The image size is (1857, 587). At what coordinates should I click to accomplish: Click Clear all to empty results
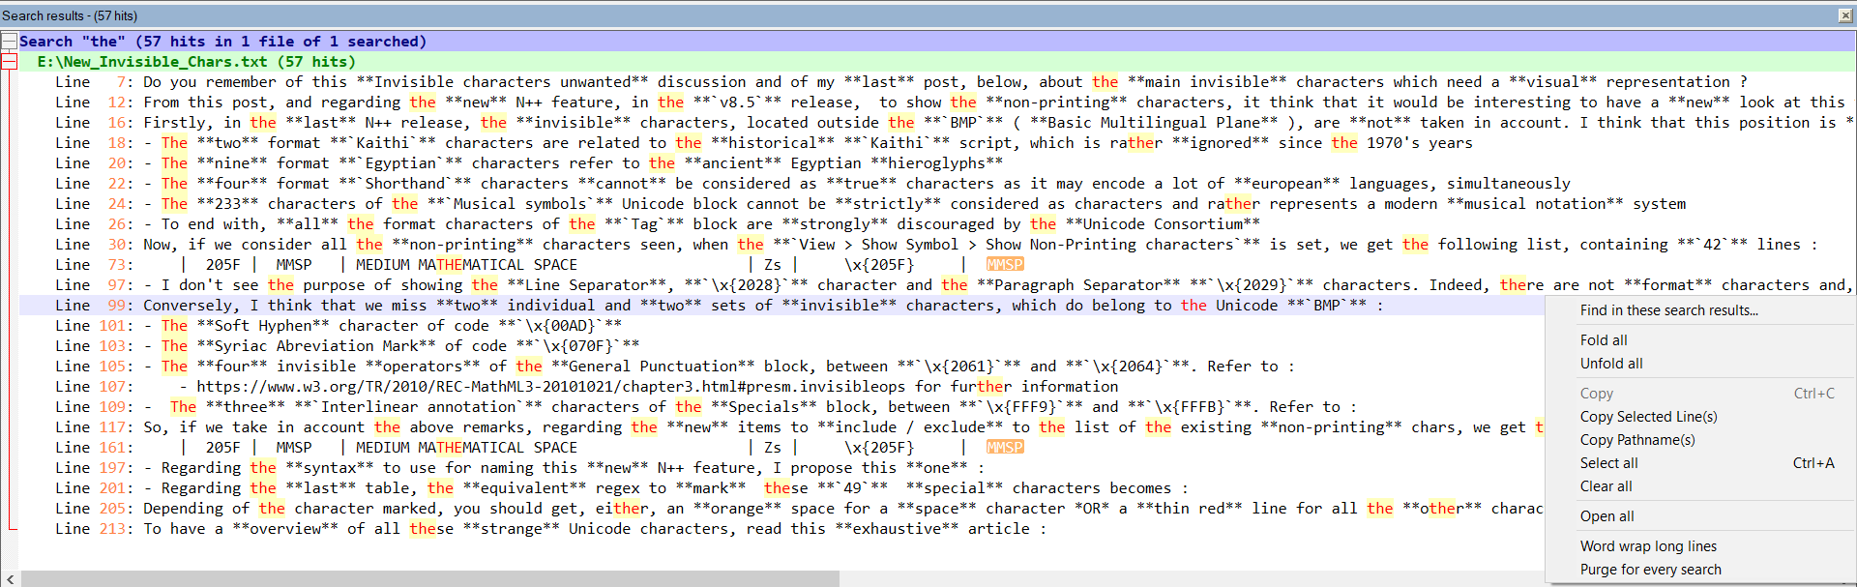tap(1606, 486)
